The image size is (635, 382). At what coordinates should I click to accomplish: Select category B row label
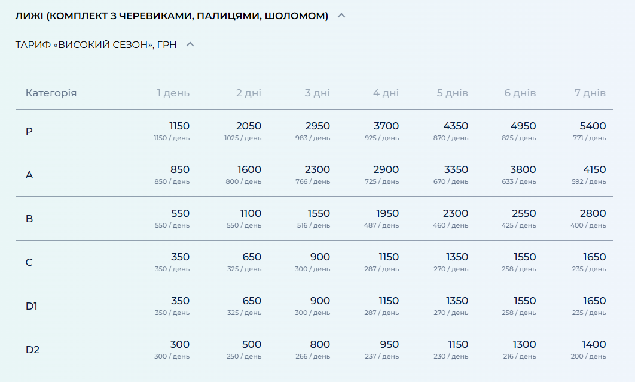29,219
